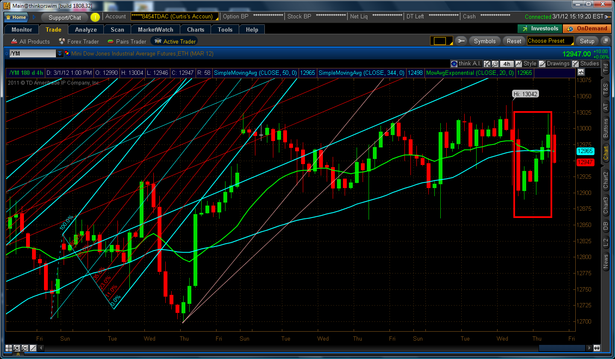615x359 pixels.
Task: Open chart settings wrench icon
Action: point(495,63)
